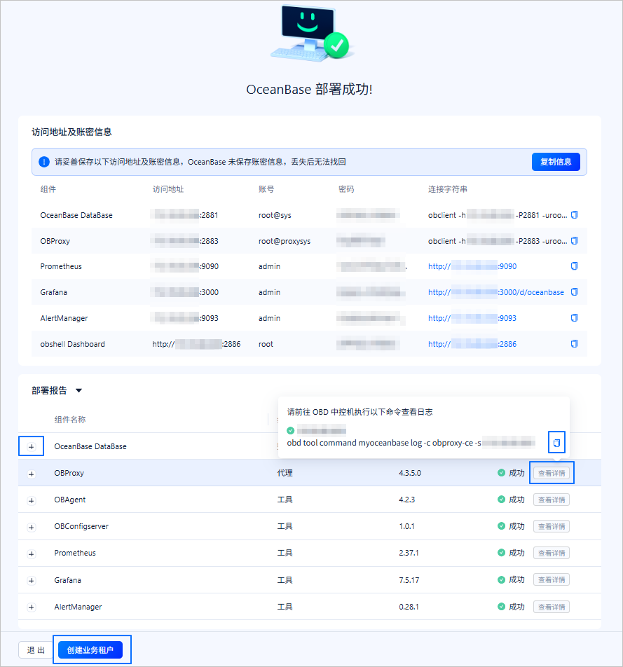Copy AlertManager connection URL
Image resolution: width=623 pixels, height=667 pixels.
point(574,318)
